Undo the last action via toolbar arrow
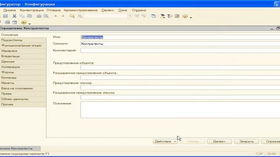 56,16
